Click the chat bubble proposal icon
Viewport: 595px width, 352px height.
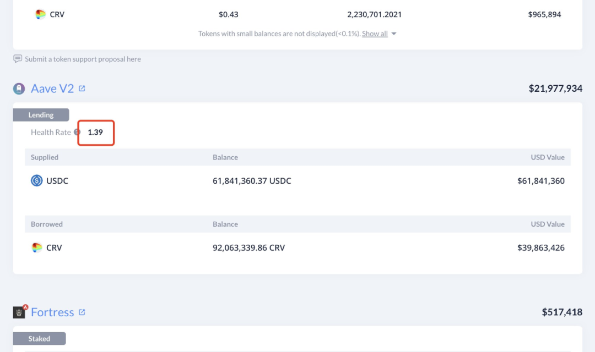coord(18,59)
